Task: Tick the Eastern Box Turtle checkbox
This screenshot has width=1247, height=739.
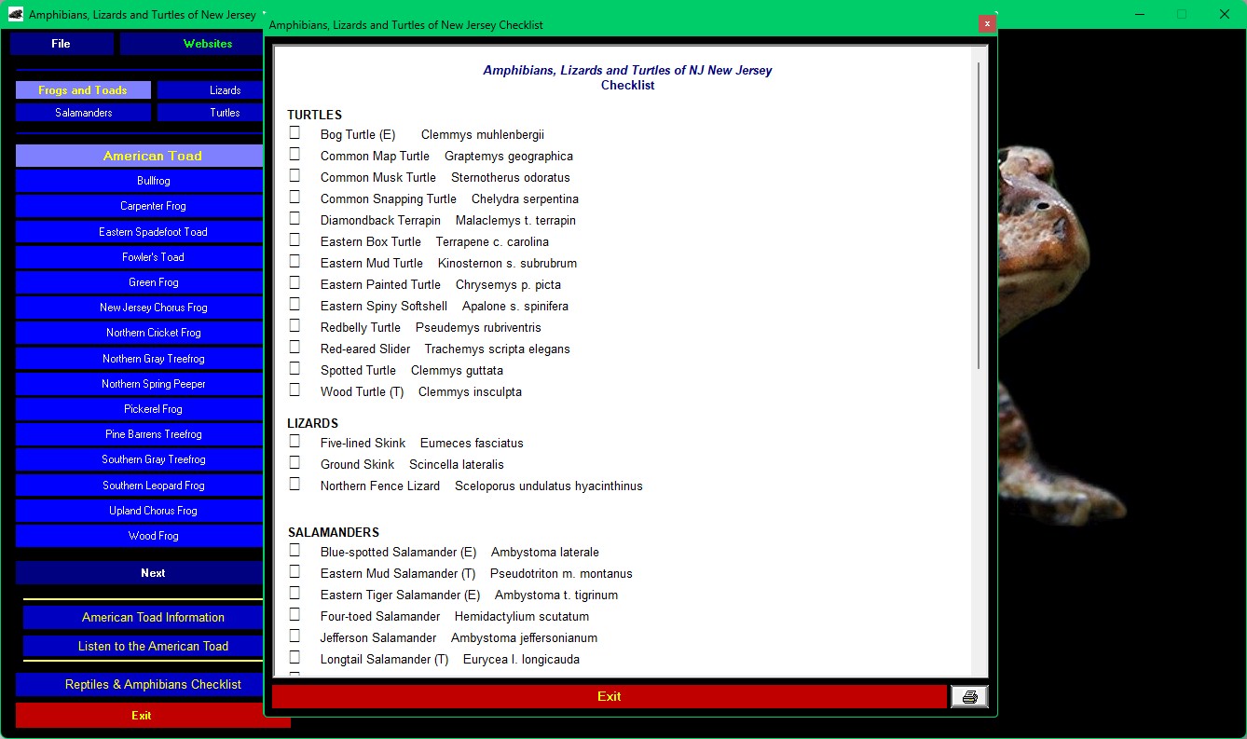Action: pyautogui.click(x=295, y=240)
